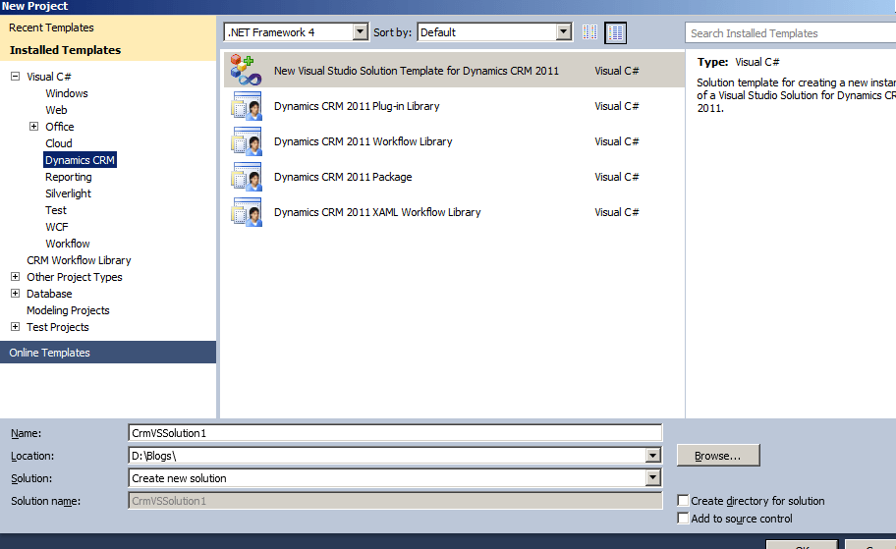Click the project Name field
Screen dimensions: 896x549
(395, 433)
